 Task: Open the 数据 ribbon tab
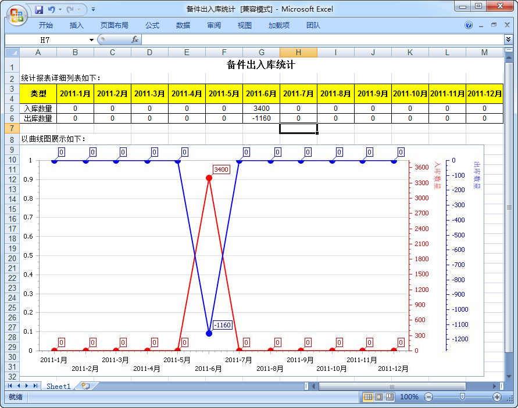[183, 26]
